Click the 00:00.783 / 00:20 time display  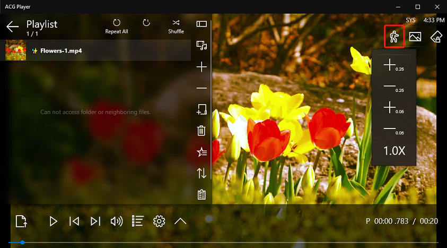point(406,221)
